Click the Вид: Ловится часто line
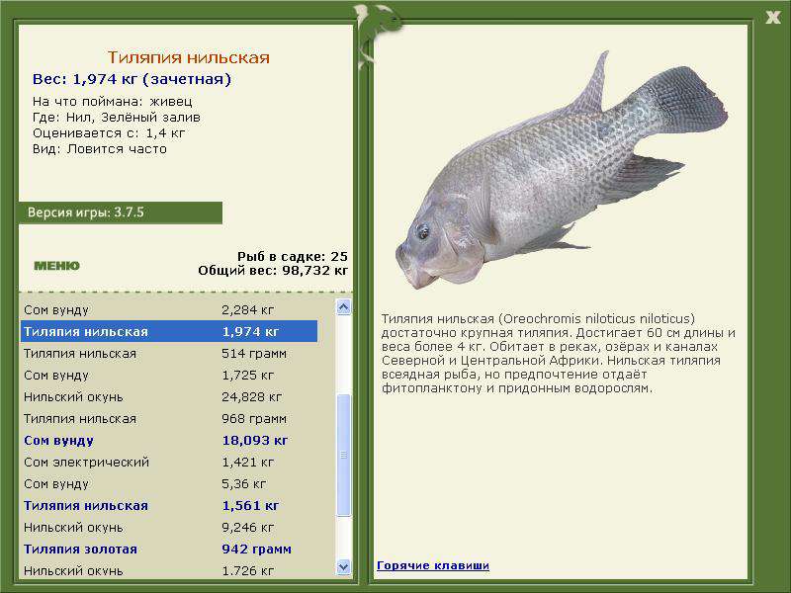The image size is (791, 593). 100,149
